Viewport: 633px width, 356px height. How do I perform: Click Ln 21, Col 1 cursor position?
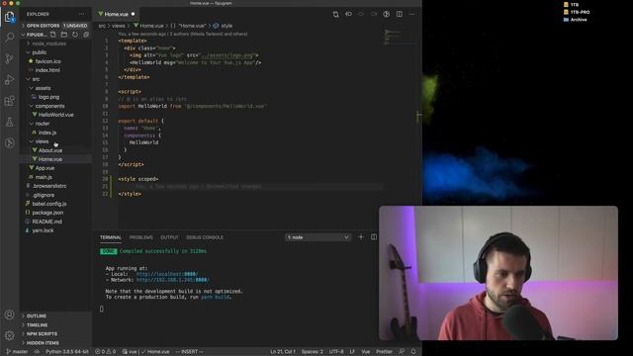click(283, 352)
